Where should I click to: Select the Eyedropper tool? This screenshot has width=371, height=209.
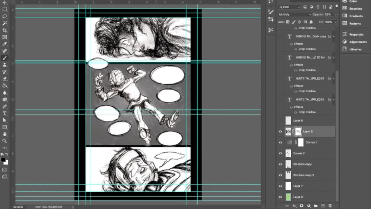(x=5, y=44)
